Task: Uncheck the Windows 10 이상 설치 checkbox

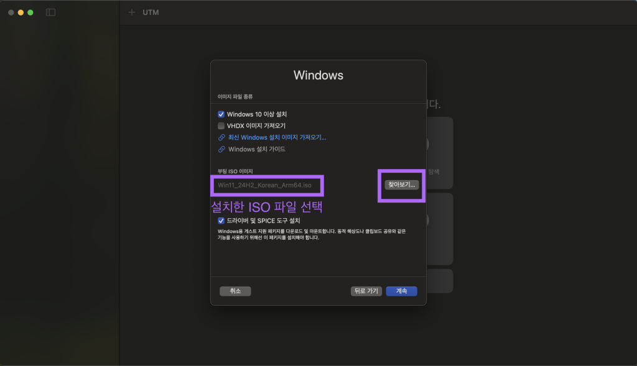Action: pos(221,114)
